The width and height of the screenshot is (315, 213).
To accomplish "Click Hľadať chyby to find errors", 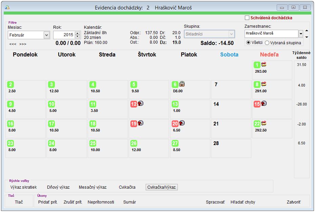I will pos(243,202).
